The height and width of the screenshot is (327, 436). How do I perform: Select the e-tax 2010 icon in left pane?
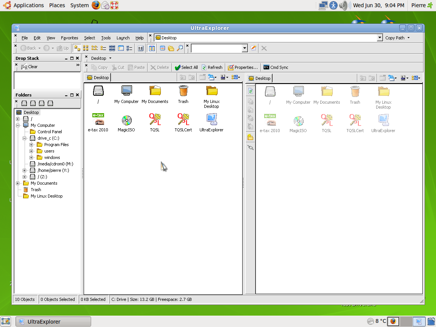pyautogui.click(x=98, y=120)
